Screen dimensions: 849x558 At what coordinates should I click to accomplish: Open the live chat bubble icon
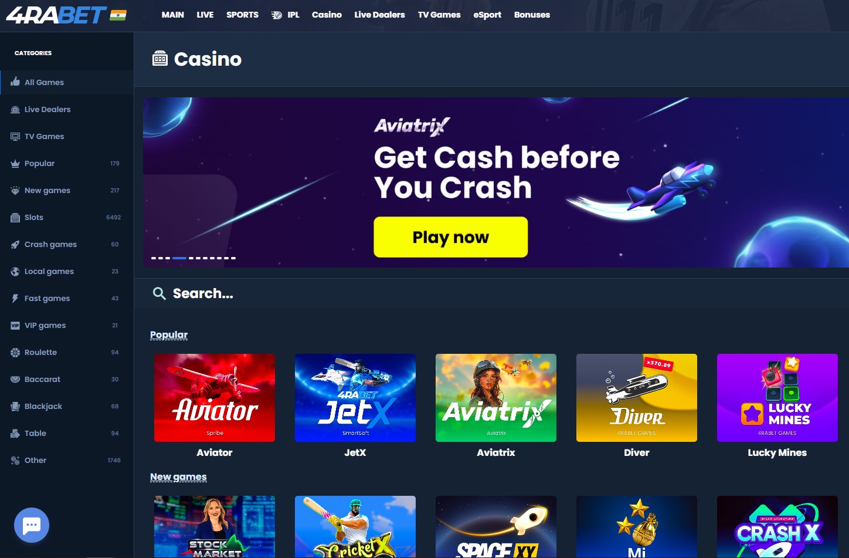pos(32,525)
